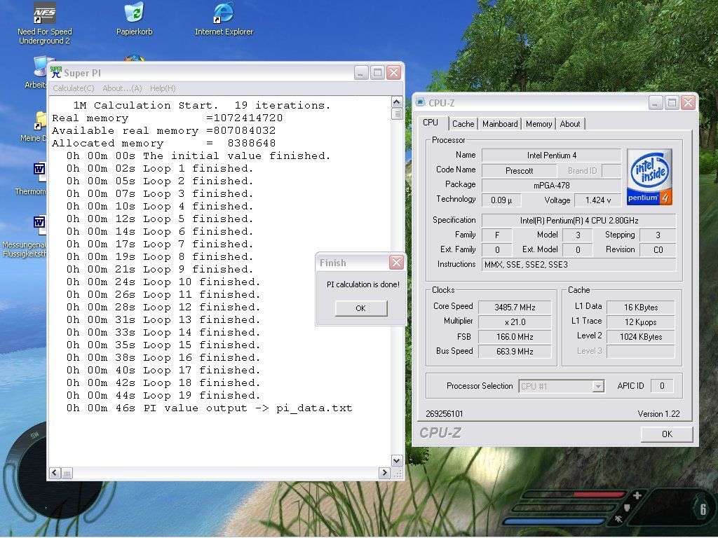
Task: Click the Specification field Pentium 4 2.80GHz
Action: pyautogui.click(x=578, y=221)
